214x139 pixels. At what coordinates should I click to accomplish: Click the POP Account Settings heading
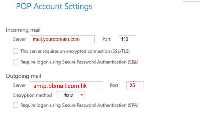click(54, 6)
